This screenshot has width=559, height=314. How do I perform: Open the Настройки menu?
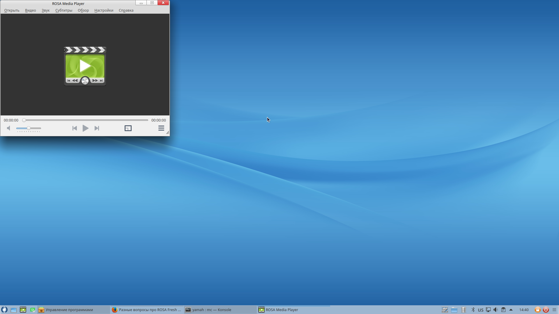pos(104,10)
